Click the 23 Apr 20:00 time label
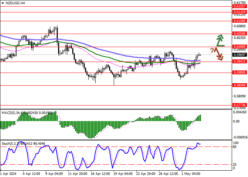Screen dimensions: 248x177 click(146, 174)
